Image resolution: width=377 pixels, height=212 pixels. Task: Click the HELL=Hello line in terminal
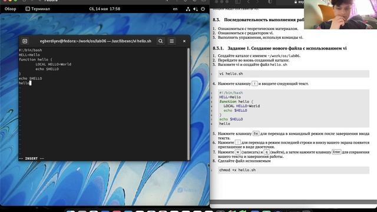[29, 55]
